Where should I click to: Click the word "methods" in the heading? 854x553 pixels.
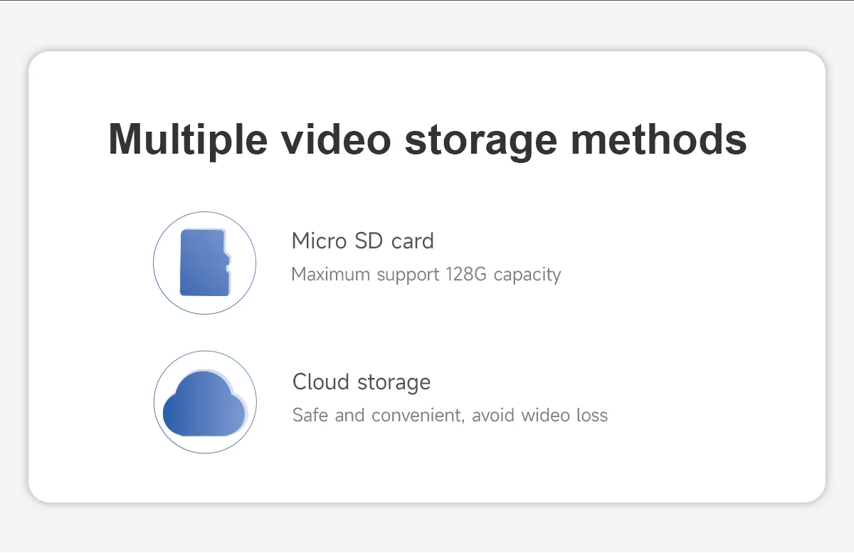pyautogui.click(x=659, y=139)
